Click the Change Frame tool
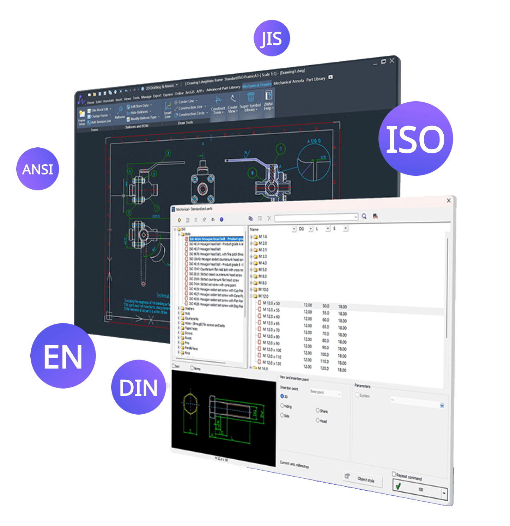This screenshot has width=510, height=526. tap(99, 116)
